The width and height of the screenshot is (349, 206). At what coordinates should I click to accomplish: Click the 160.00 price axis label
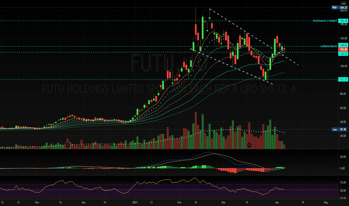(x=343, y=38)
